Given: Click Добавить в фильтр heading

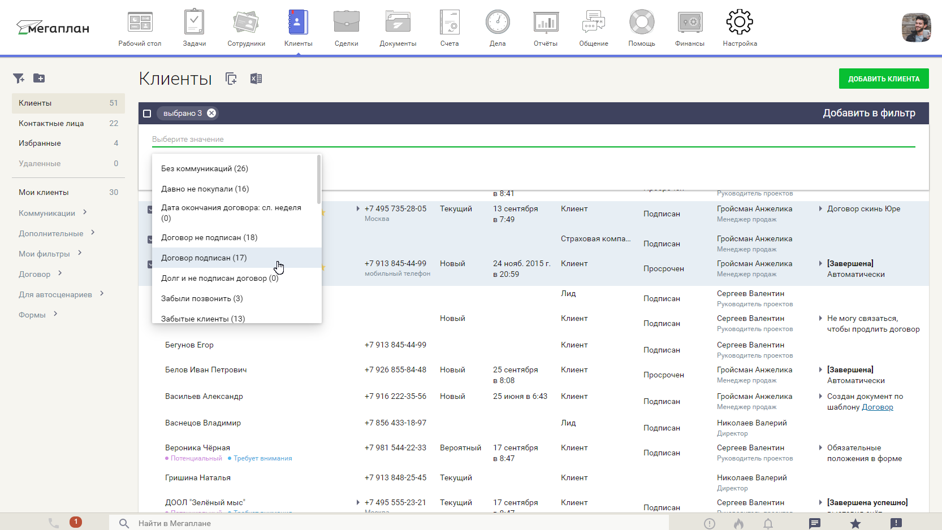Looking at the screenshot, I should point(869,113).
